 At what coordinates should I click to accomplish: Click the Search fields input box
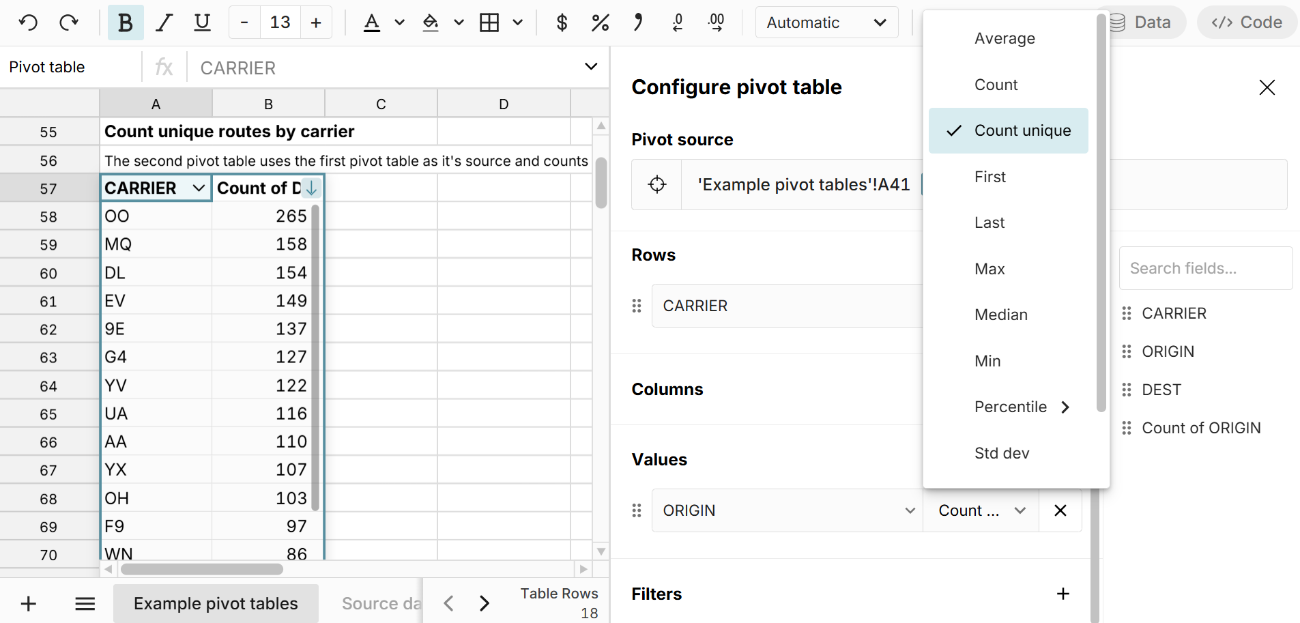[1205, 268]
